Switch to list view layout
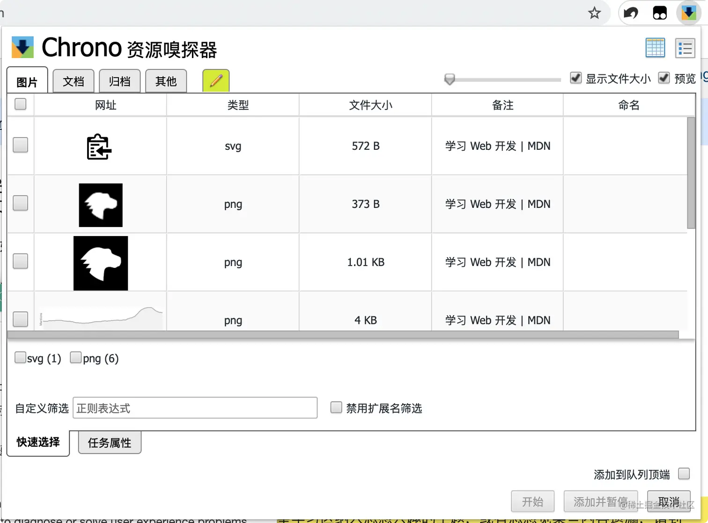Image resolution: width=708 pixels, height=523 pixels. 685,48
